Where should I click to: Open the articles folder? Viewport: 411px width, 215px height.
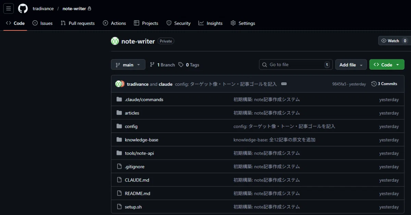132,113
